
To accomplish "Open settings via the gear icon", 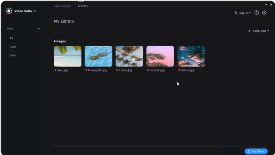I will coord(264,13).
